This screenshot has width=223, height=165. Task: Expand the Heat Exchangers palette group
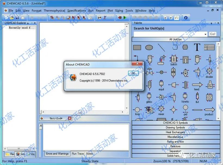coord(176,132)
